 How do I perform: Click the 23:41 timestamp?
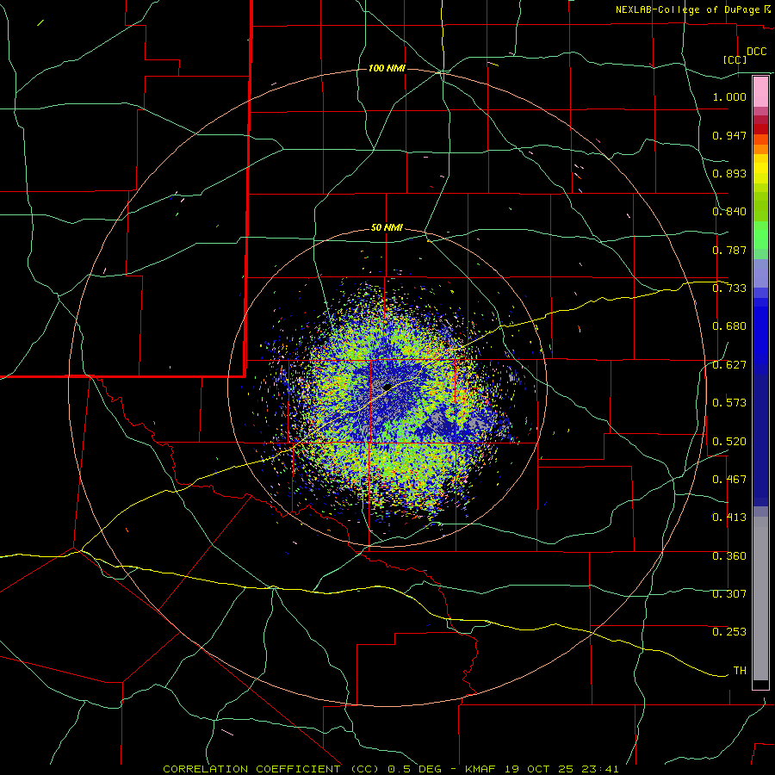click(x=602, y=769)
